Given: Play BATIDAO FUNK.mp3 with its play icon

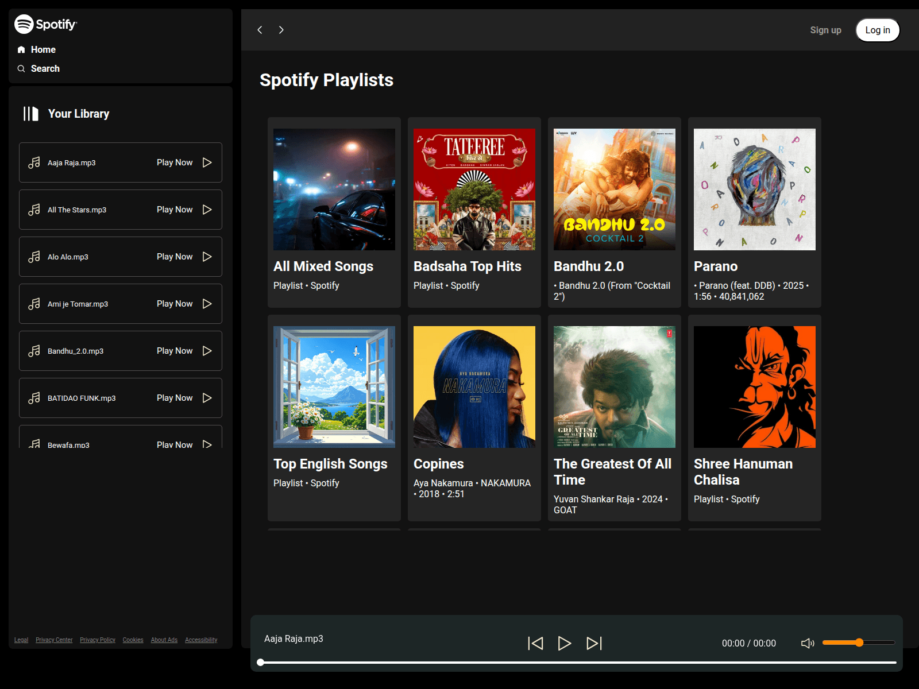Looking at the screenshot, I should 207,398.
